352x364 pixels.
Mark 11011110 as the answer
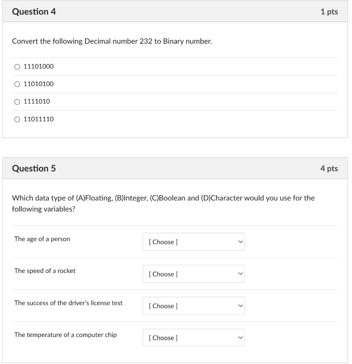[17, 119]
